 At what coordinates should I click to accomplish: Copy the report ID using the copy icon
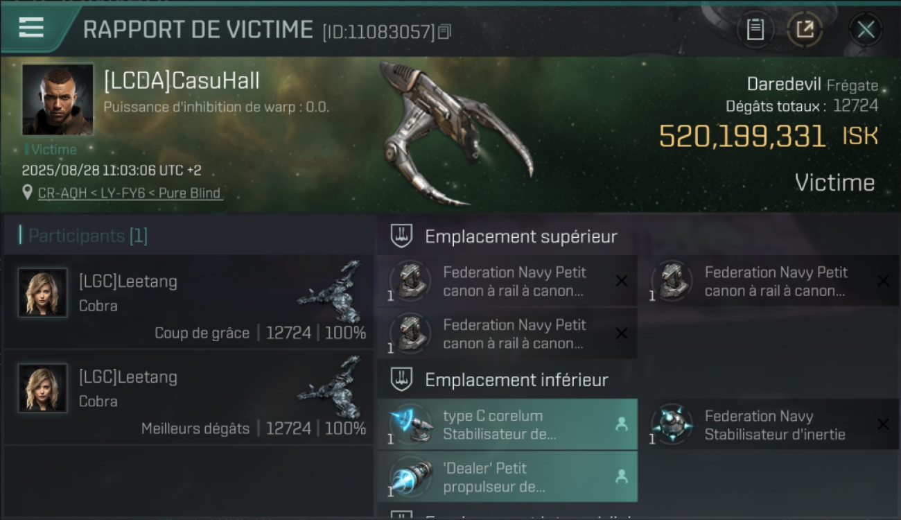click(444, 31)
